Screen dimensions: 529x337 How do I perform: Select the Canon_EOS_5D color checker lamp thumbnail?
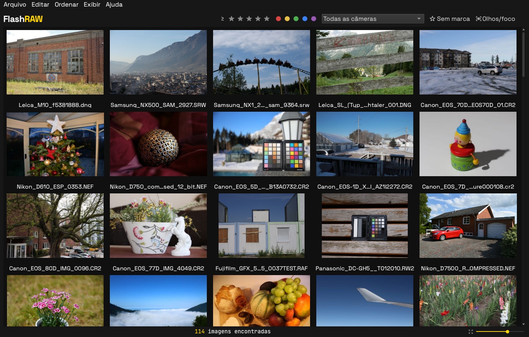click(x=262, y=144)
